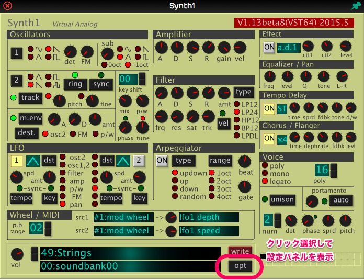Toggle the filter vel button

(223, 123)
